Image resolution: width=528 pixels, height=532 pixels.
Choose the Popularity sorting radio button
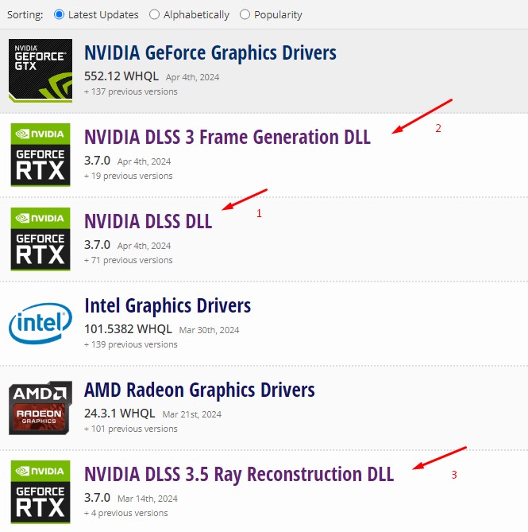[245, 14]
